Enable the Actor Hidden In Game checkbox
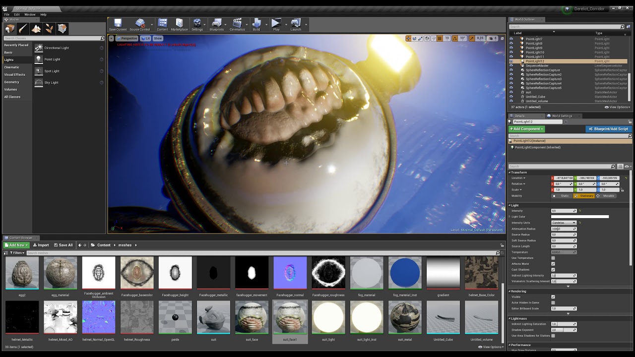The image size is (635, 357). [x=553, y=302]
